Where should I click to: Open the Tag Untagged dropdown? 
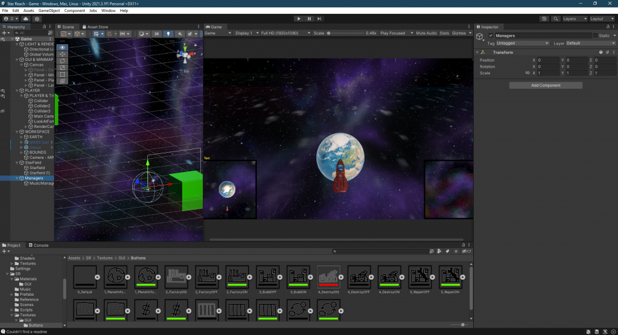click(x=522, y=43)
